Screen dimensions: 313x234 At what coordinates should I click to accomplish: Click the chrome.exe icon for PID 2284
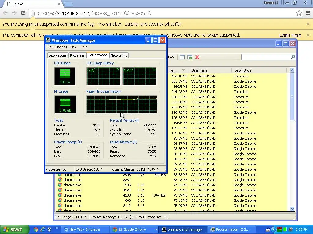tap(60, 180)
